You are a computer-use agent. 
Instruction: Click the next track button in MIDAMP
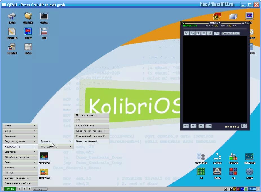coord(210,33)
